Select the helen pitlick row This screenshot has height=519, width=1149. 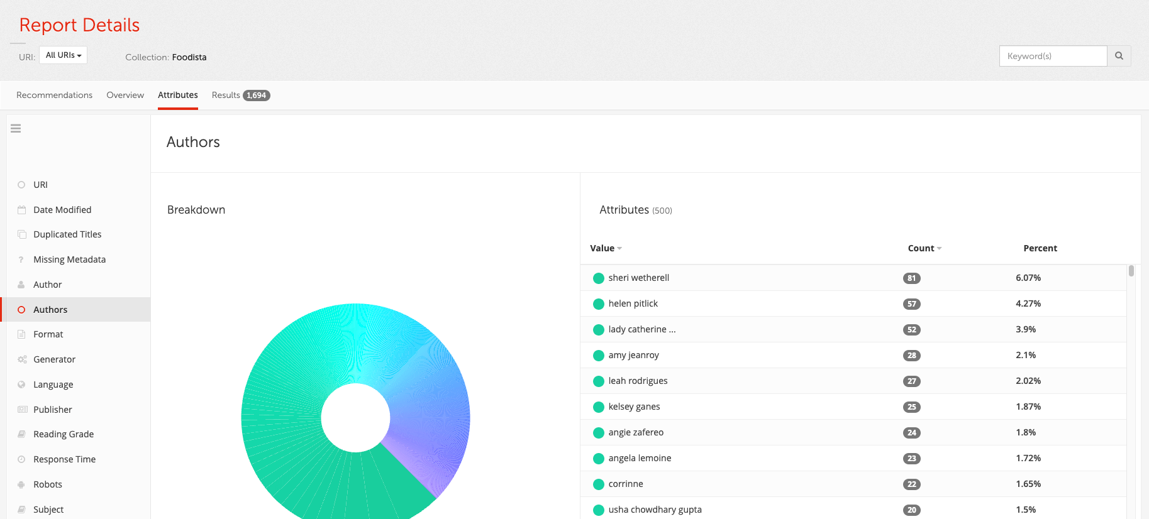tap(853, 303)
